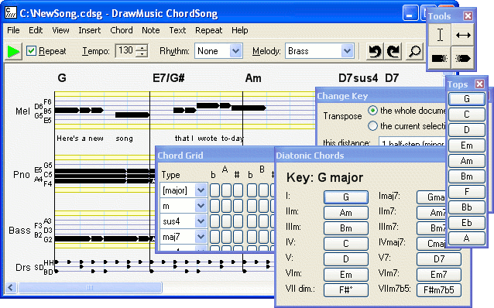This screenshot has width=494, height=308.
Task: Close the Tops palette
Action: [x=479, y=84]
